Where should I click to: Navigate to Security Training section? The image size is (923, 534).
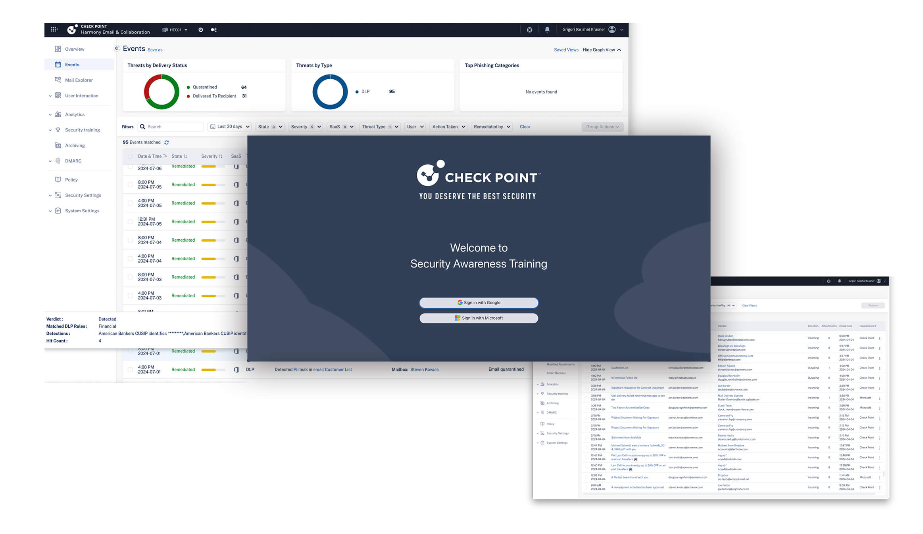(x=81, y=130)
